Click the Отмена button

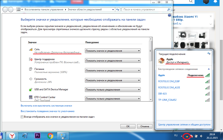click(x=145, y=126)
